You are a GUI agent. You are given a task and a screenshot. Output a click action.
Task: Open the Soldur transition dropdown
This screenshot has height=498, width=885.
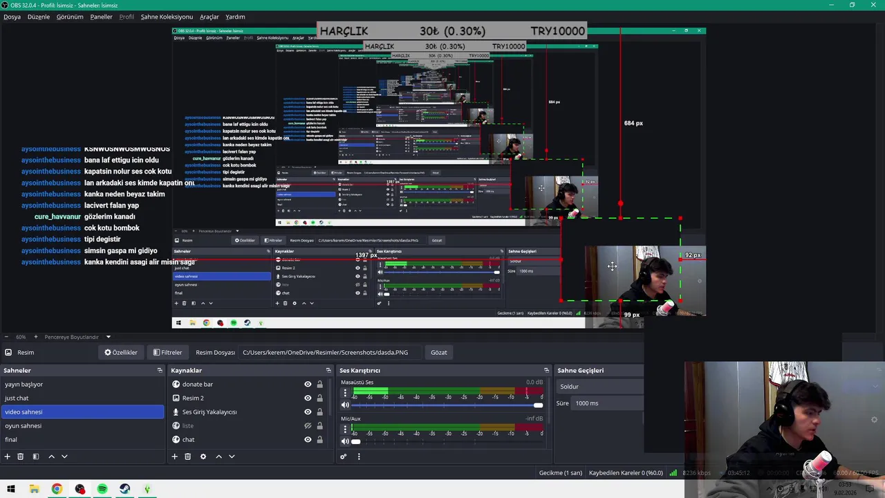point(600,387)
